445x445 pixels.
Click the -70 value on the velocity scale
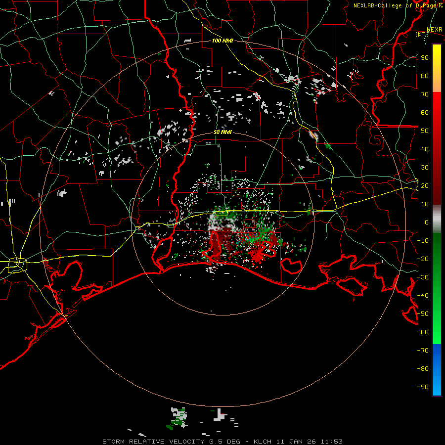point(423,351)
